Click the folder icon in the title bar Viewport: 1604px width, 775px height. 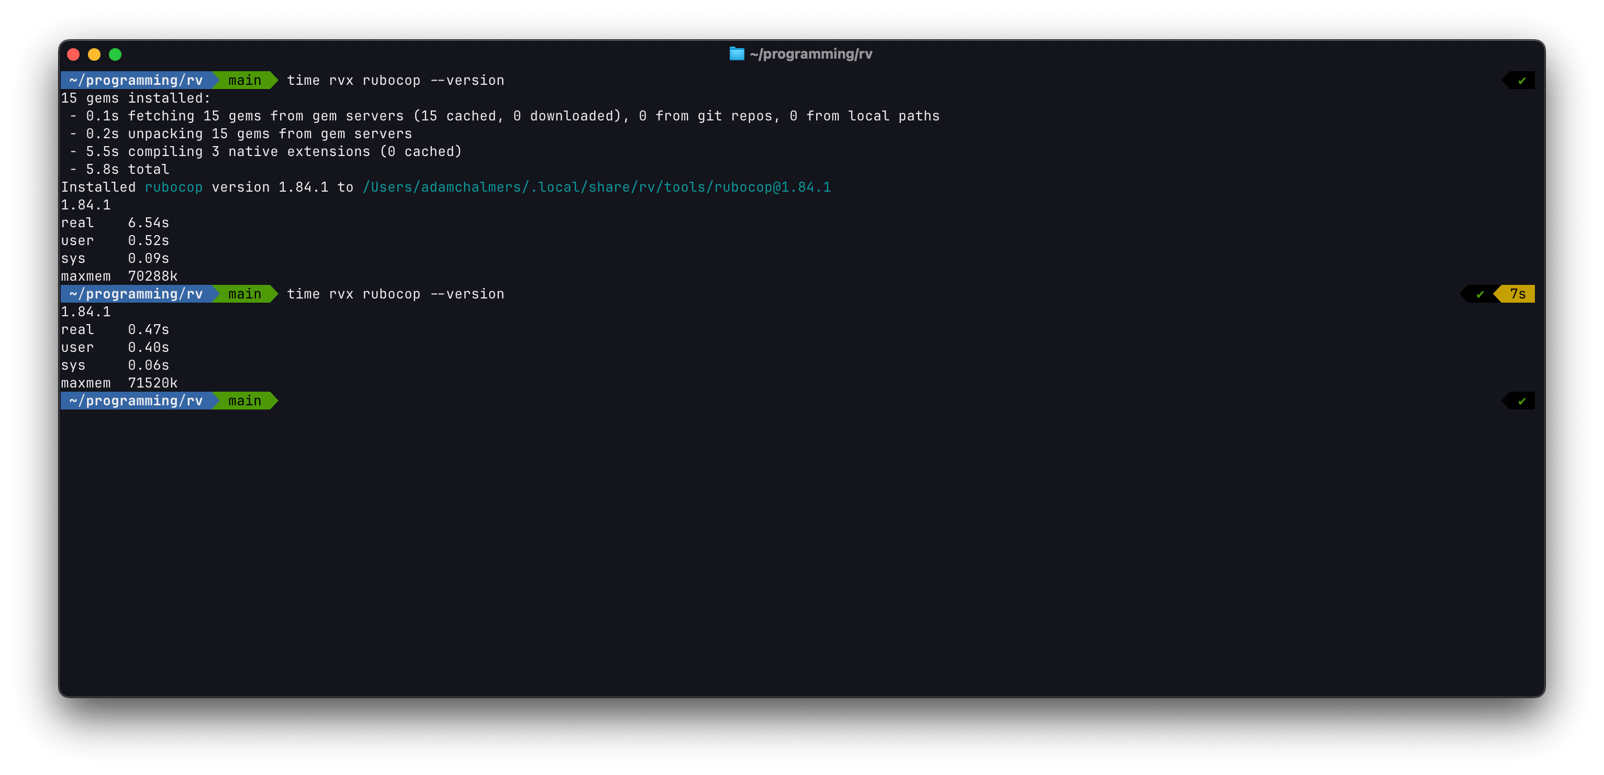click(x=736, y=54)
